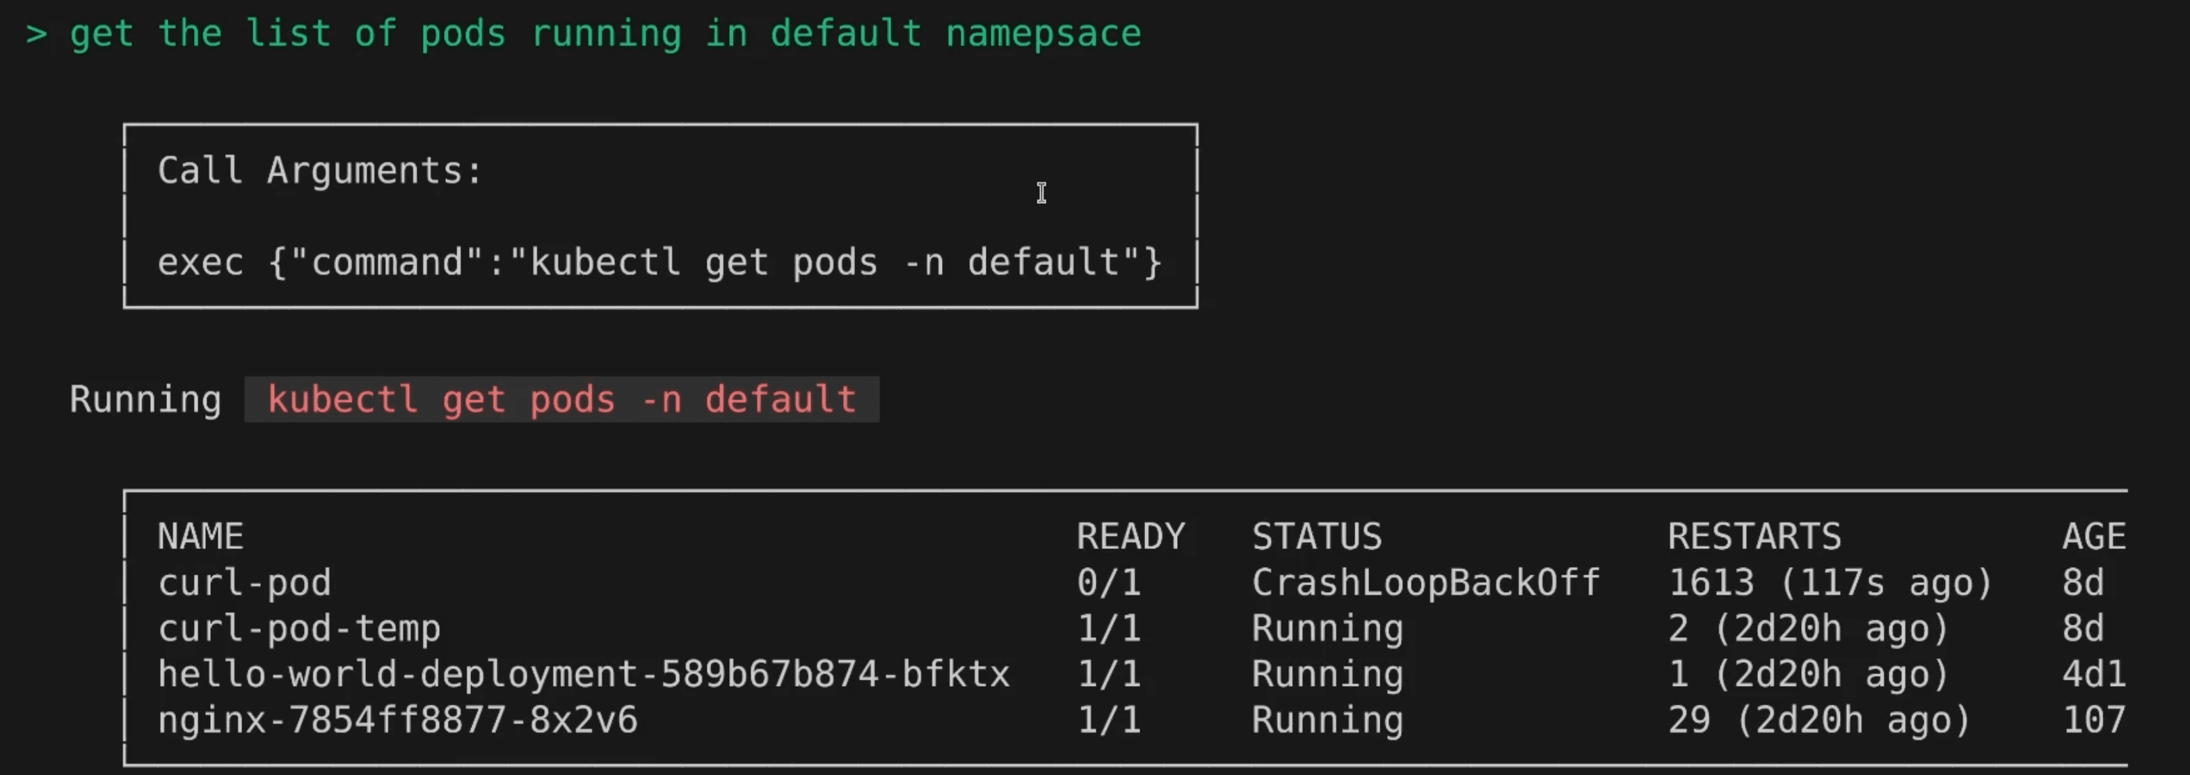
Task: Click the '0/1' ready value for curl-pod
Action: click(1109, 583)
